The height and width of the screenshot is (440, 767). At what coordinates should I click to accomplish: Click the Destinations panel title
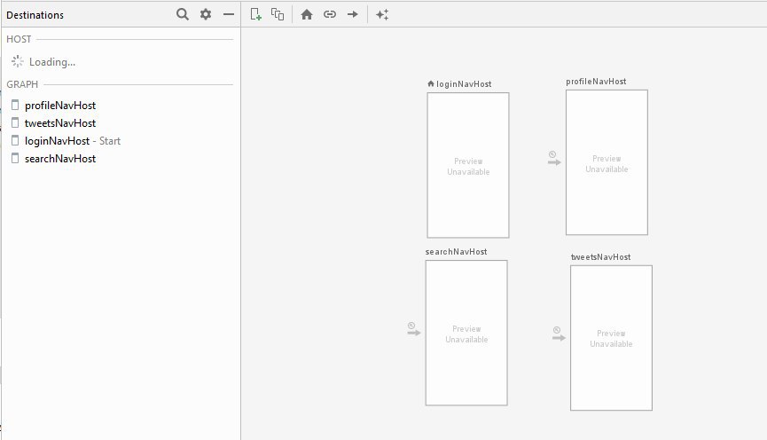[35, 15]
